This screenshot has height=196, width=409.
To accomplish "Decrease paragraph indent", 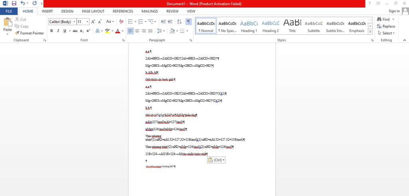I will tap(163, 22).
